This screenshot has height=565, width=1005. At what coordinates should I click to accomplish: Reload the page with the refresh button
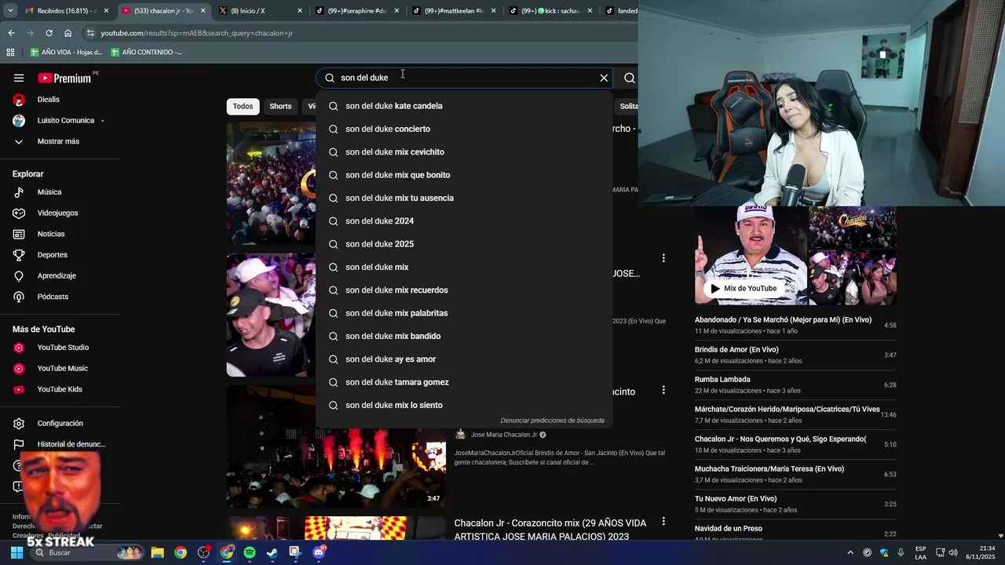49,33
